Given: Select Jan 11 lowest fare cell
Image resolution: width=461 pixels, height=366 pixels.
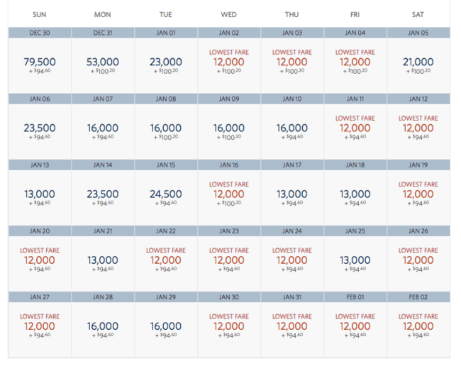Looking at the screenshot, I should point(355,131).
